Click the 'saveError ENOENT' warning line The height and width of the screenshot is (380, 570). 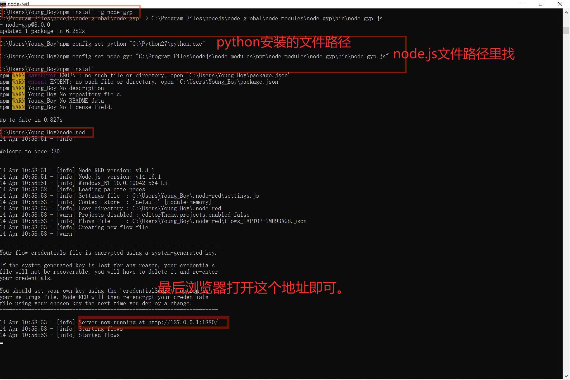click(x=145, y=75)
